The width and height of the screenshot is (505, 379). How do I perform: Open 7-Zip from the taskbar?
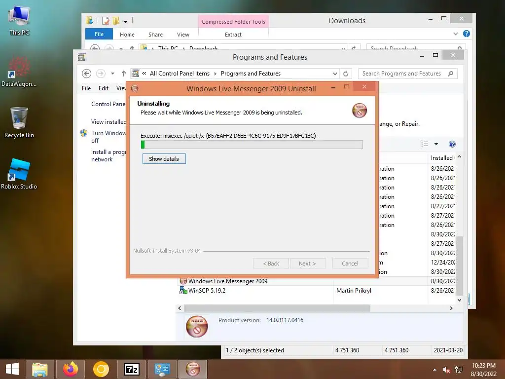(131, 369)
